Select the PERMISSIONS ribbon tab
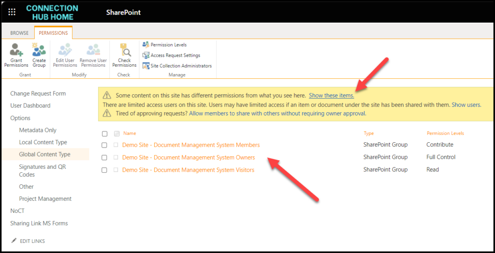The width and height of the screenshot is (495, 253). point(53,33)
